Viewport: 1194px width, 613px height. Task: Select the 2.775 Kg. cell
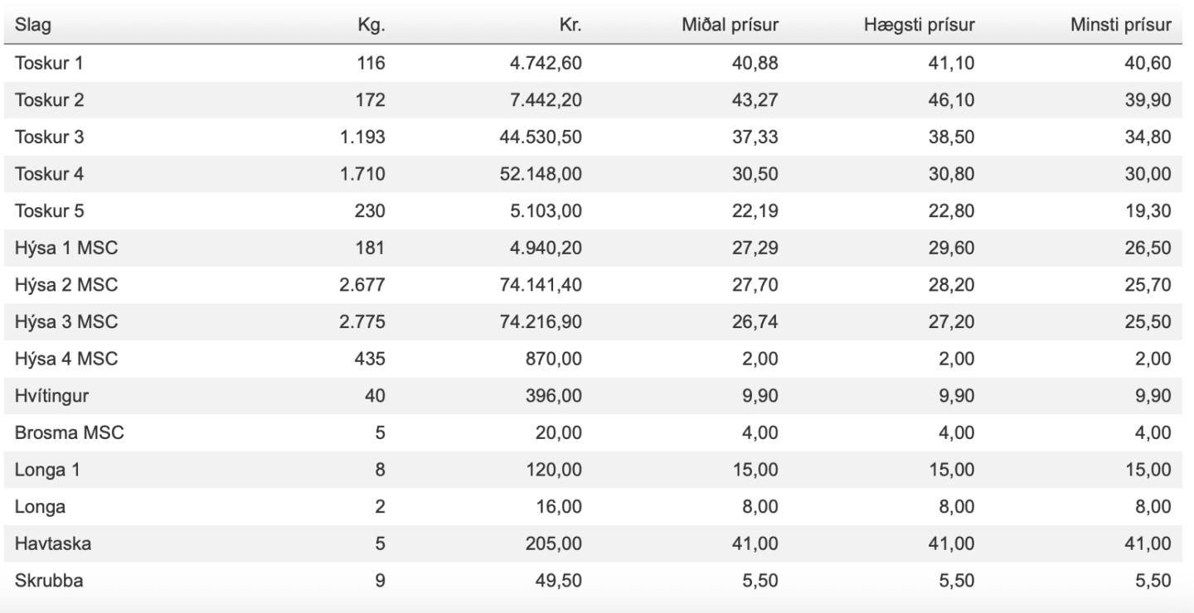(x=363, y=324)
